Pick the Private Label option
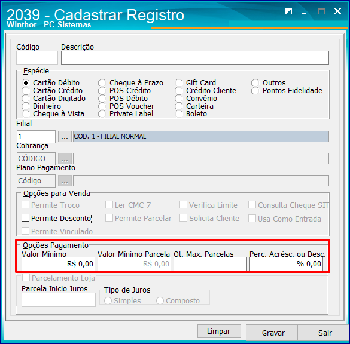The width and height of the screenshot is (350, 344). pos(102,114)
